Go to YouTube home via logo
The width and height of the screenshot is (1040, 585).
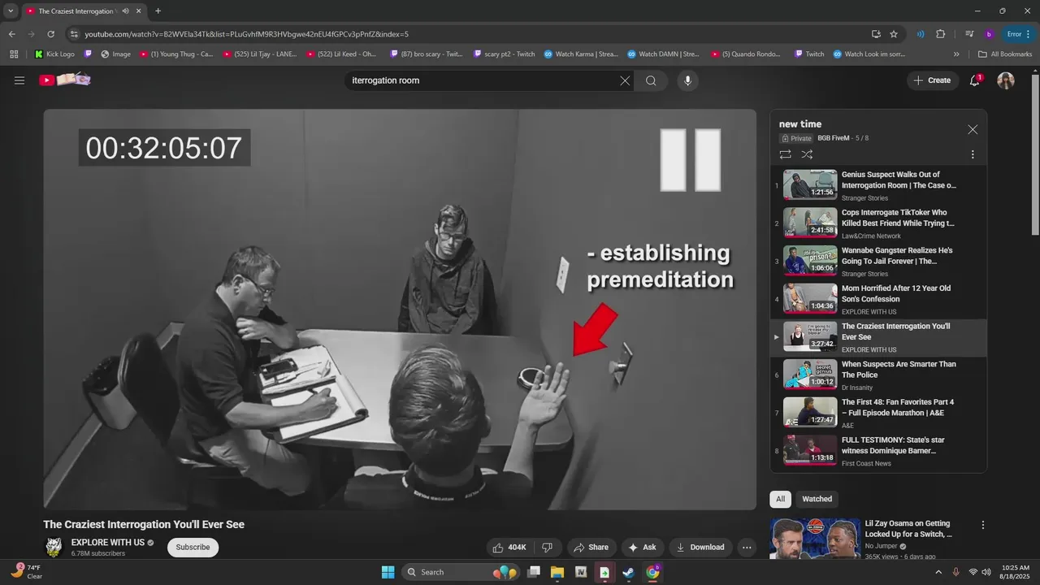[x=65, y=80]
